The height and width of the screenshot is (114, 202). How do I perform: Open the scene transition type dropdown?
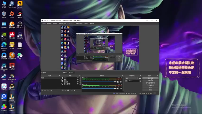(131, 78)
